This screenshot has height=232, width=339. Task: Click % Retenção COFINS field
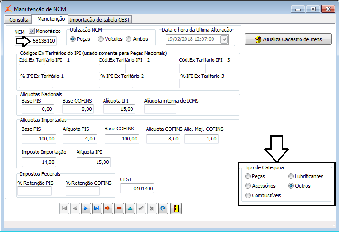point(82,191)
